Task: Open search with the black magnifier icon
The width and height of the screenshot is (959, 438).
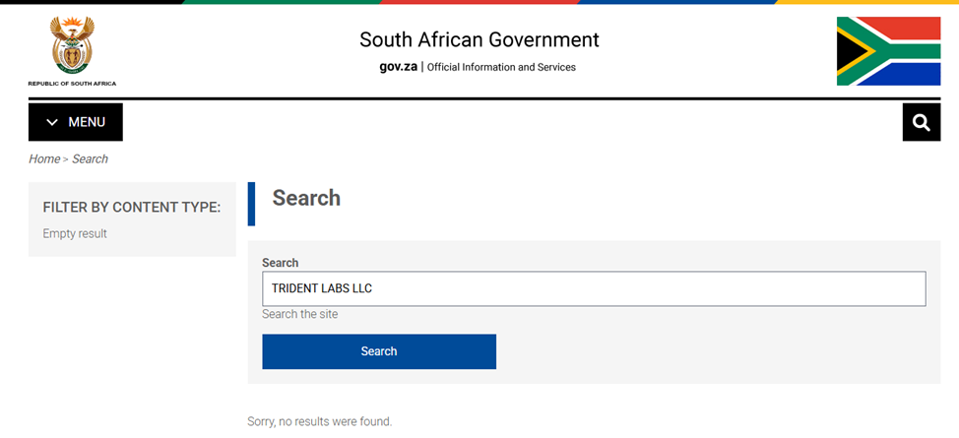Action: coord(921,122)
